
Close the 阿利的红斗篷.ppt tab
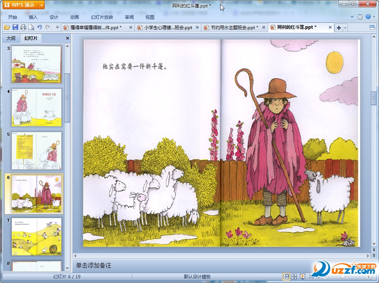point(330,27)
